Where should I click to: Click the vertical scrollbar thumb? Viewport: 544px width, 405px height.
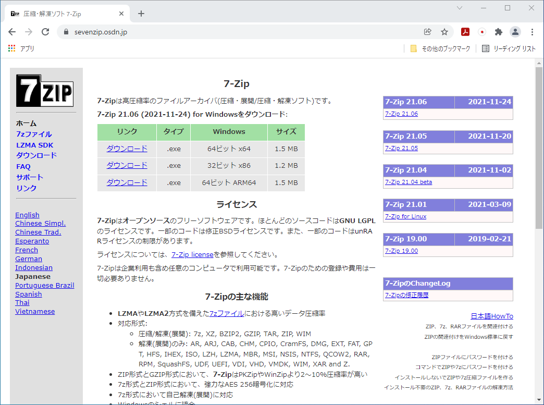click(x=539, y=148)
